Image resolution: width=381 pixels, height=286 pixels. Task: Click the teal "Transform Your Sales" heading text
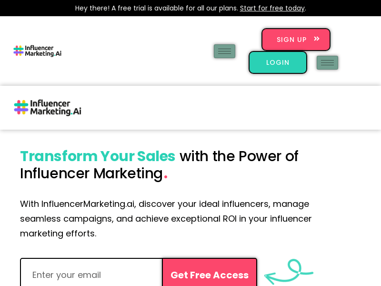click(98, 156)
